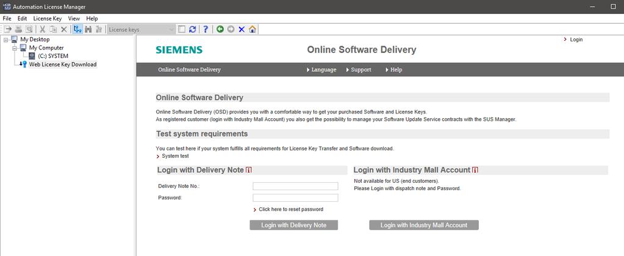Select Web License Key Download node
The height and width of the screenshot is (256, 624).
coord(63,65)
